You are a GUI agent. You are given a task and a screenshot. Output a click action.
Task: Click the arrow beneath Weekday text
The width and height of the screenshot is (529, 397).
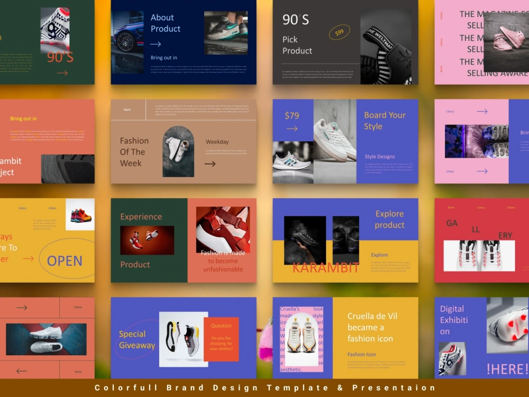click(210, 164)
